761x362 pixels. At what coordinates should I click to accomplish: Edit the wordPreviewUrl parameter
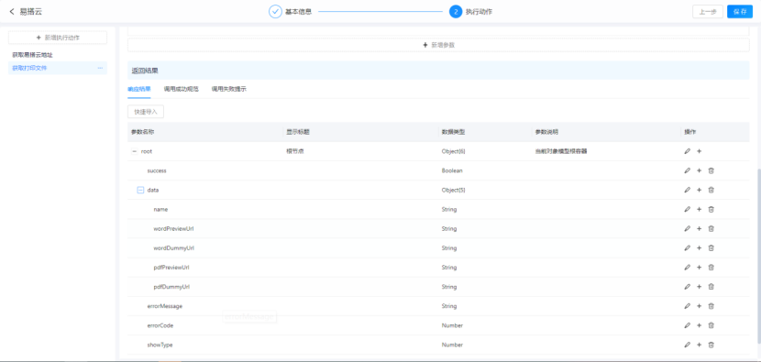[687, 228]
